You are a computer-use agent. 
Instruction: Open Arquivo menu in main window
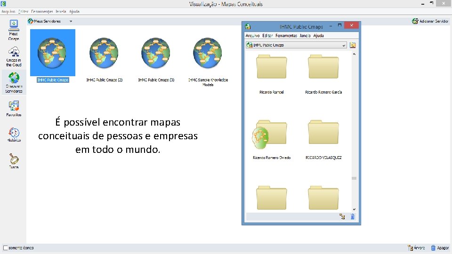[8, 11]
